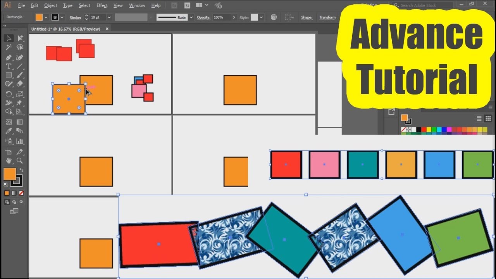Select the Symbol Sprayer tool
The width and height of the screenshot is (496, 279).
coord(9,141)
